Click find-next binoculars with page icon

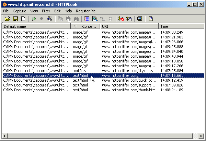click(68, 19)
